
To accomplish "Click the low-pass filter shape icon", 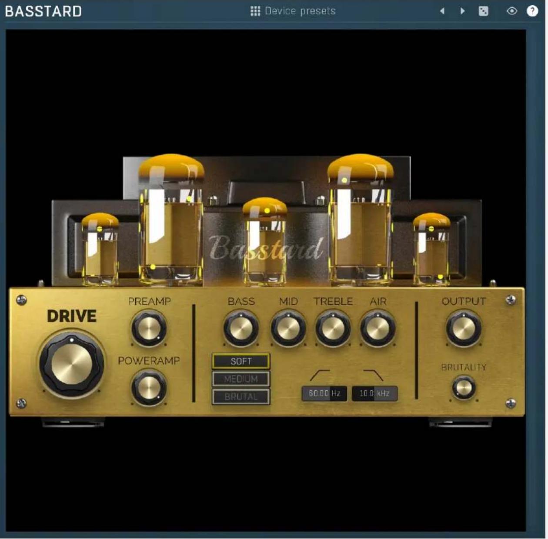I will point(374,375).
